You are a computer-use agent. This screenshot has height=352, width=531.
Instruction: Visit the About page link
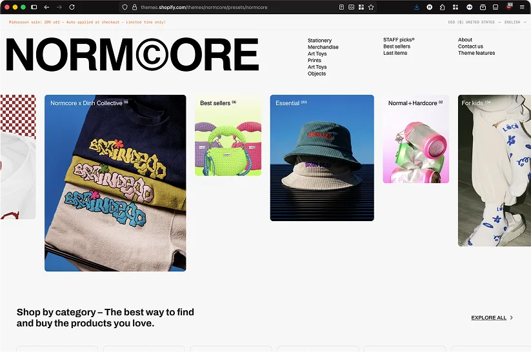coord(465,39)
